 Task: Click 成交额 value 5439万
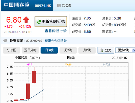[x=89, y=25]
